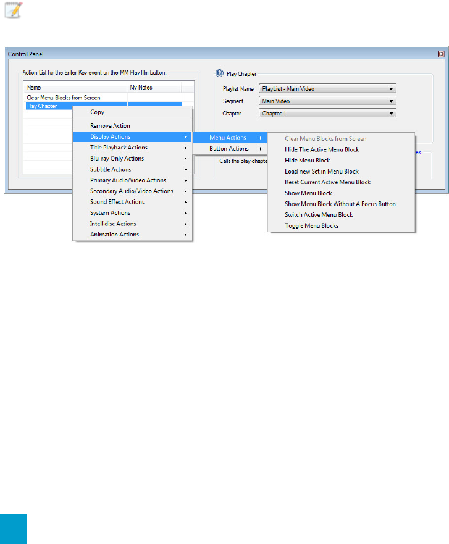Select Load new Set in Menu Block
Image resolution: width=449 pixels, height=544 pixels.
(x=342, y=172)
